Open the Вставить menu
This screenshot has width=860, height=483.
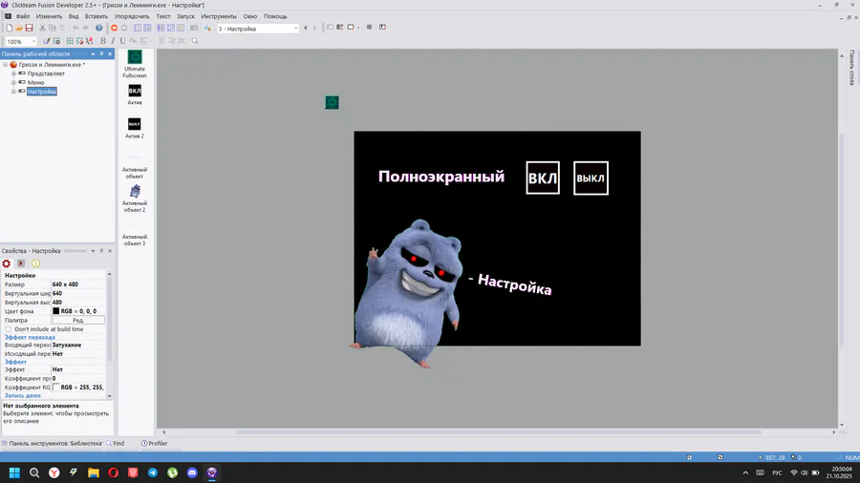(x=96, y=16)
